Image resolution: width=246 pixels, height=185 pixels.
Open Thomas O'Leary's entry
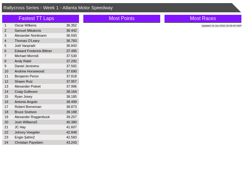tap(27, 41)
